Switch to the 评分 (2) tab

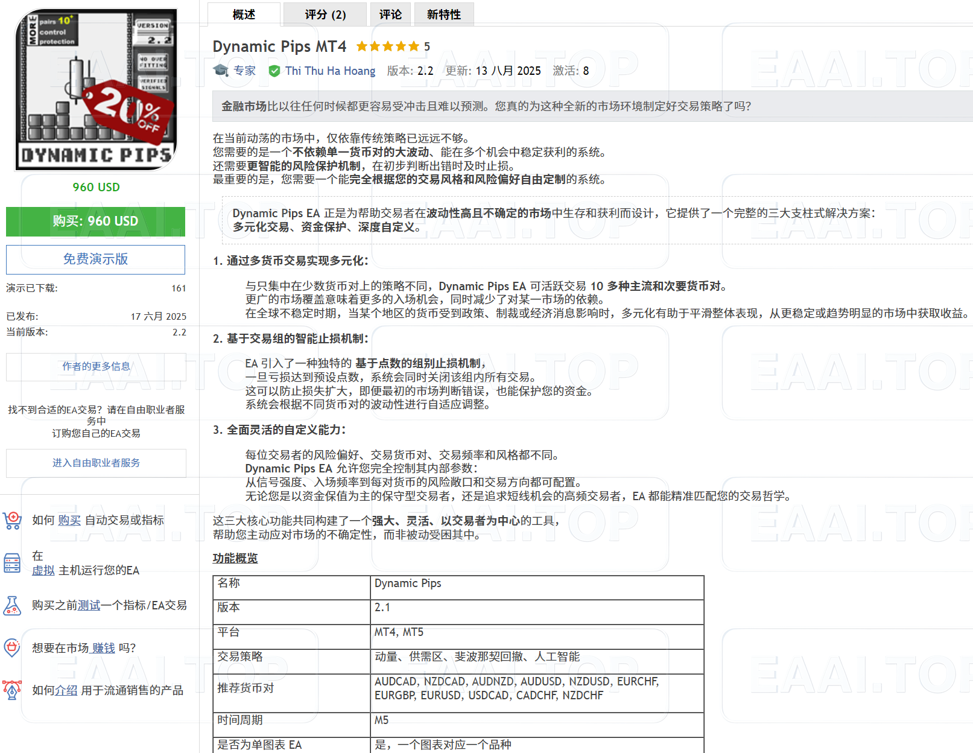point(325,14)
